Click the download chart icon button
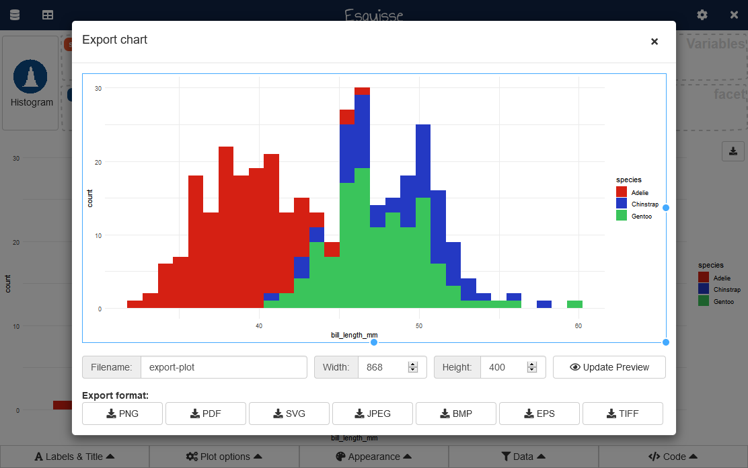The image size is (748, 468). point(733,151)
